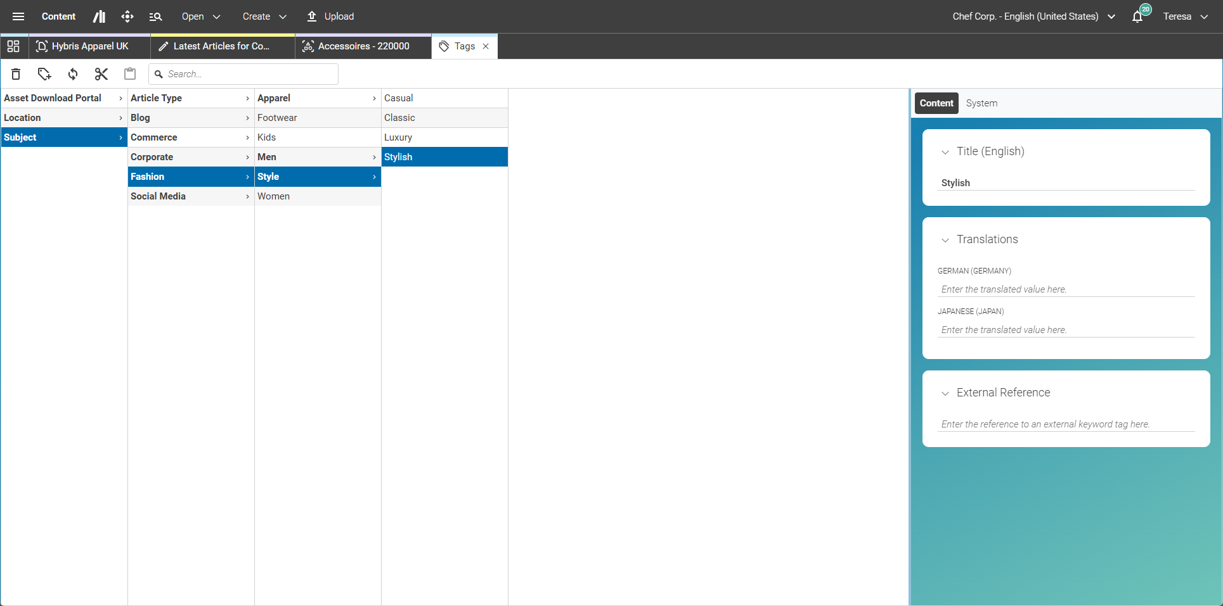
Task: Click the add new tag icon
Action: pos(44,74)
